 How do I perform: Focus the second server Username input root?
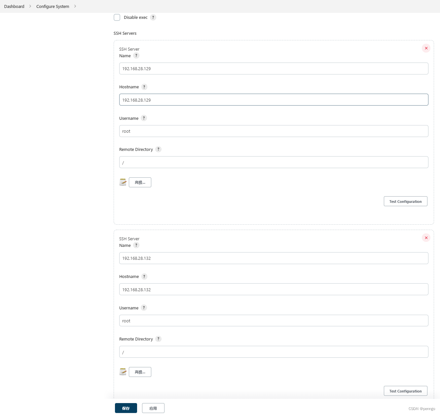pyautogui.click(x=274, y=321)
